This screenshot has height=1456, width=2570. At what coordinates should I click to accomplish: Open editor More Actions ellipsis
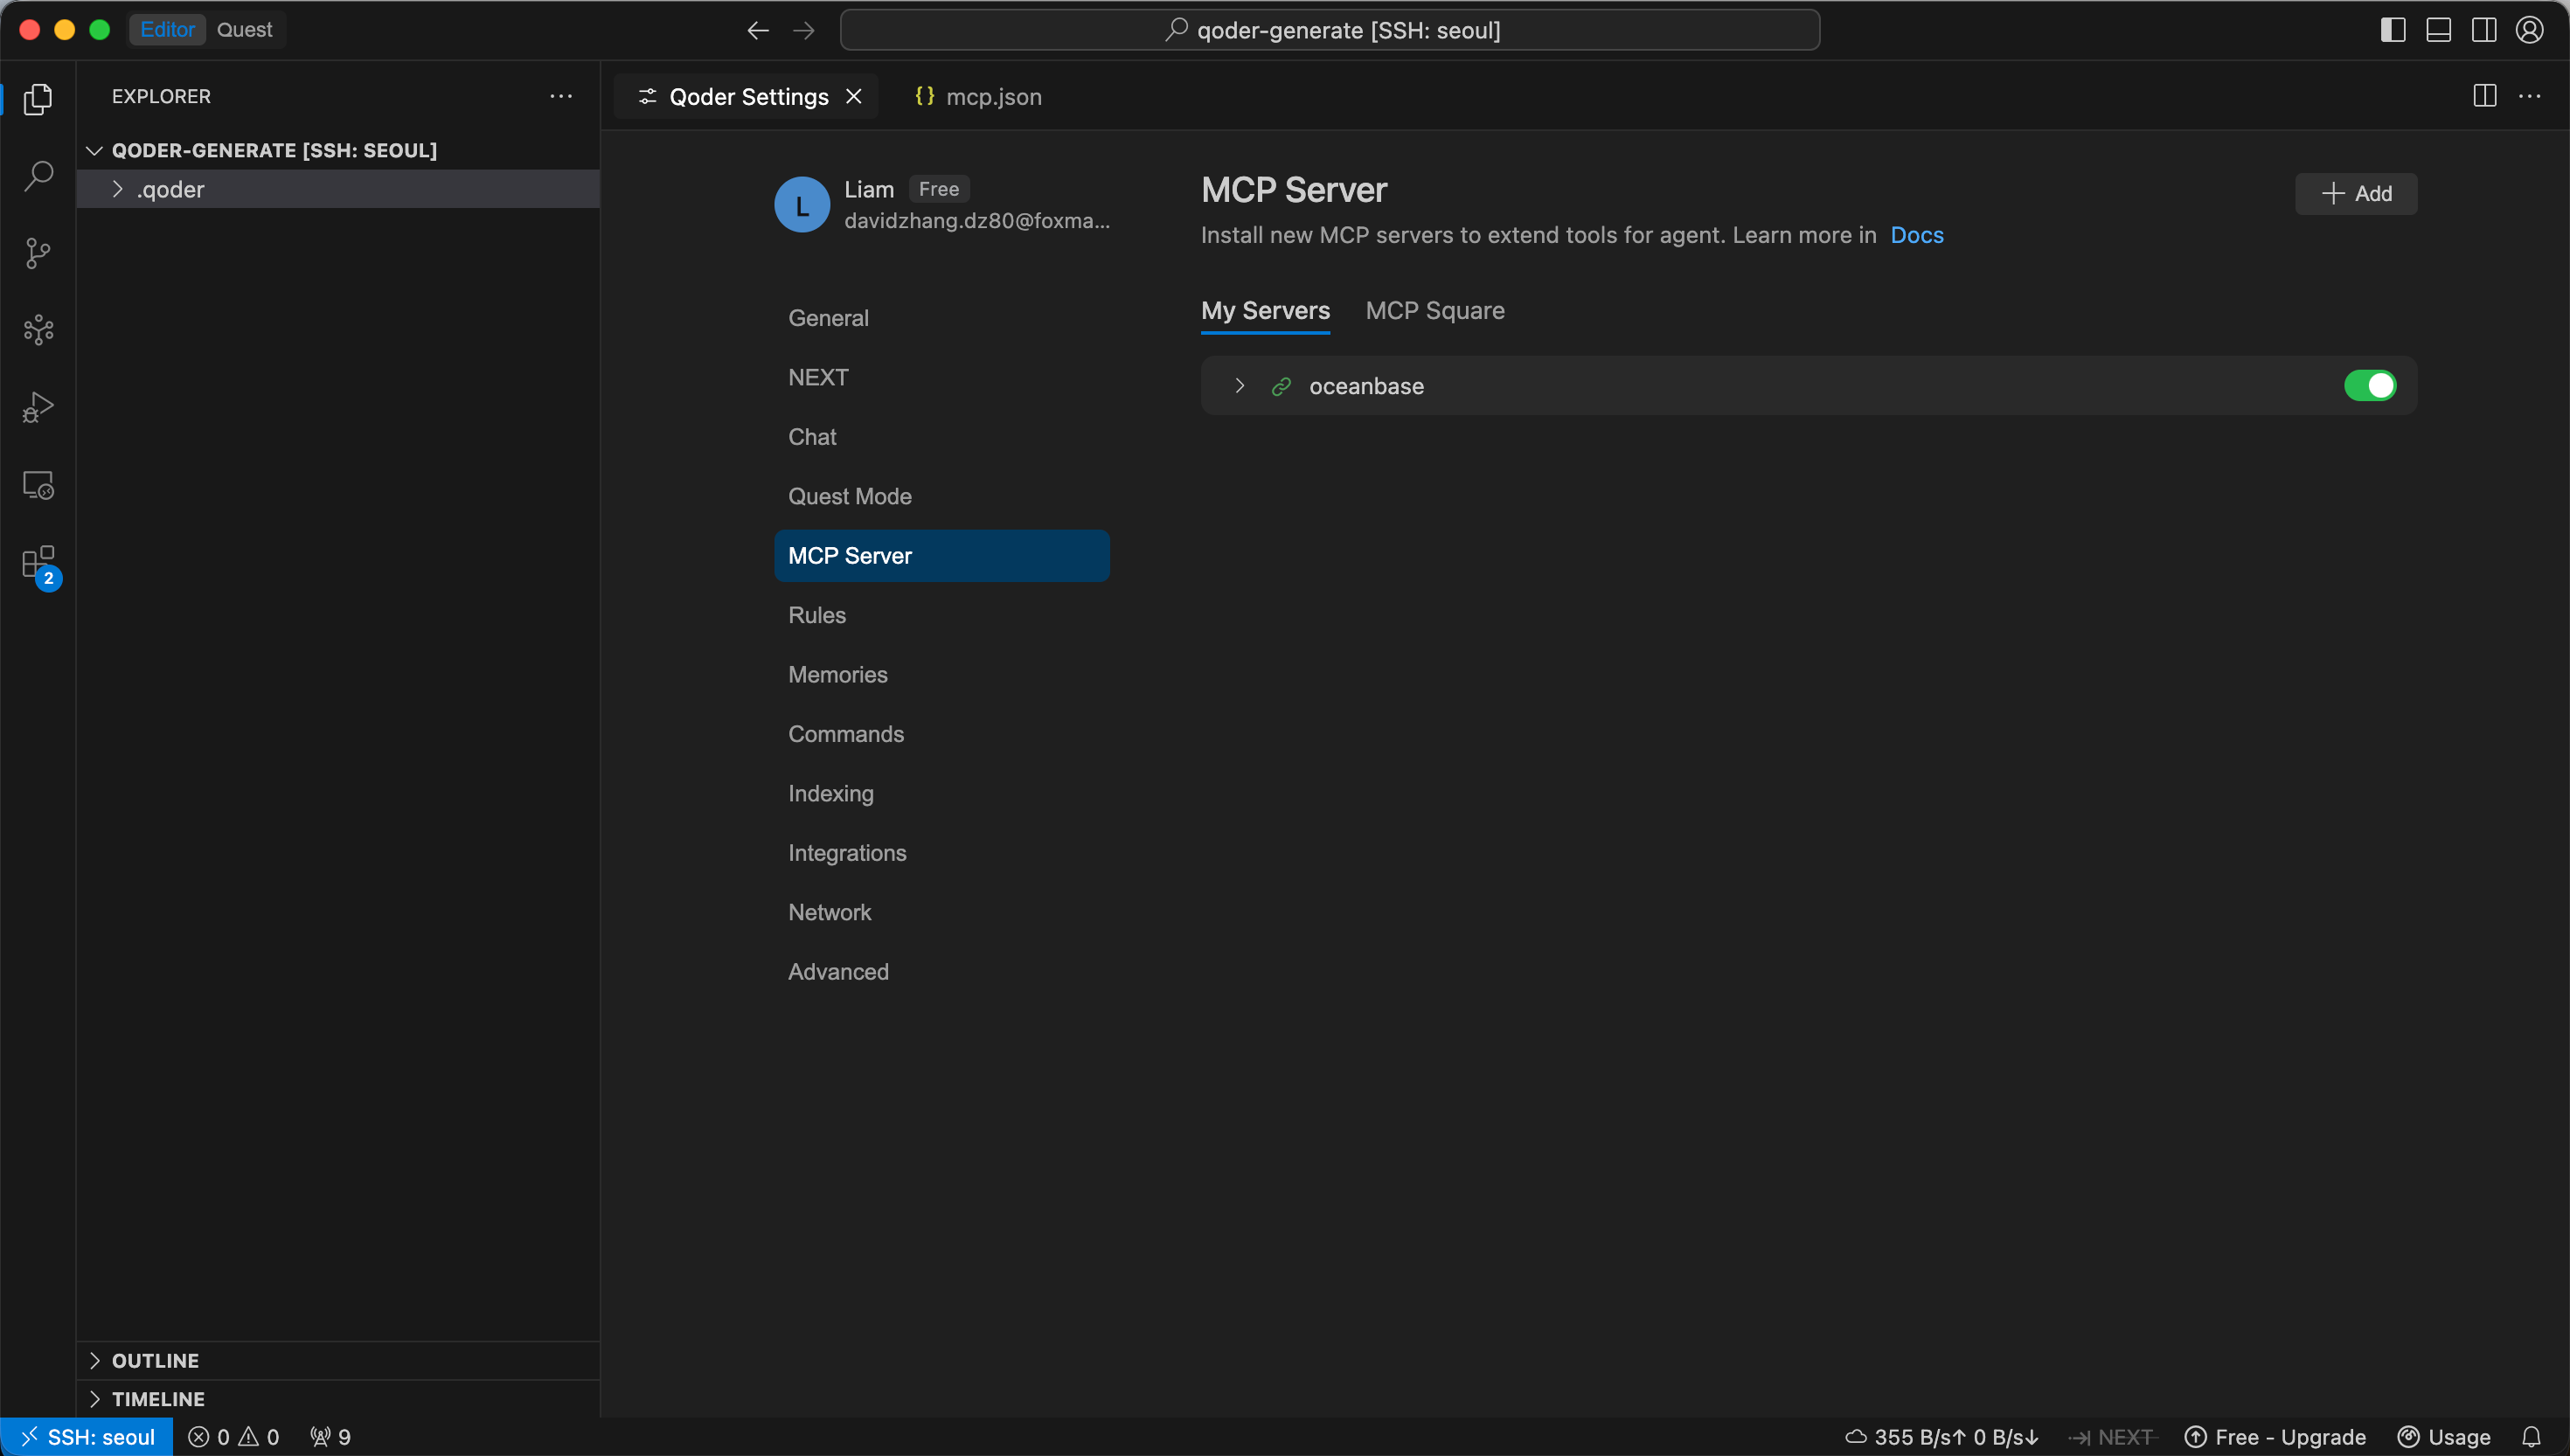coord(2530,96)
